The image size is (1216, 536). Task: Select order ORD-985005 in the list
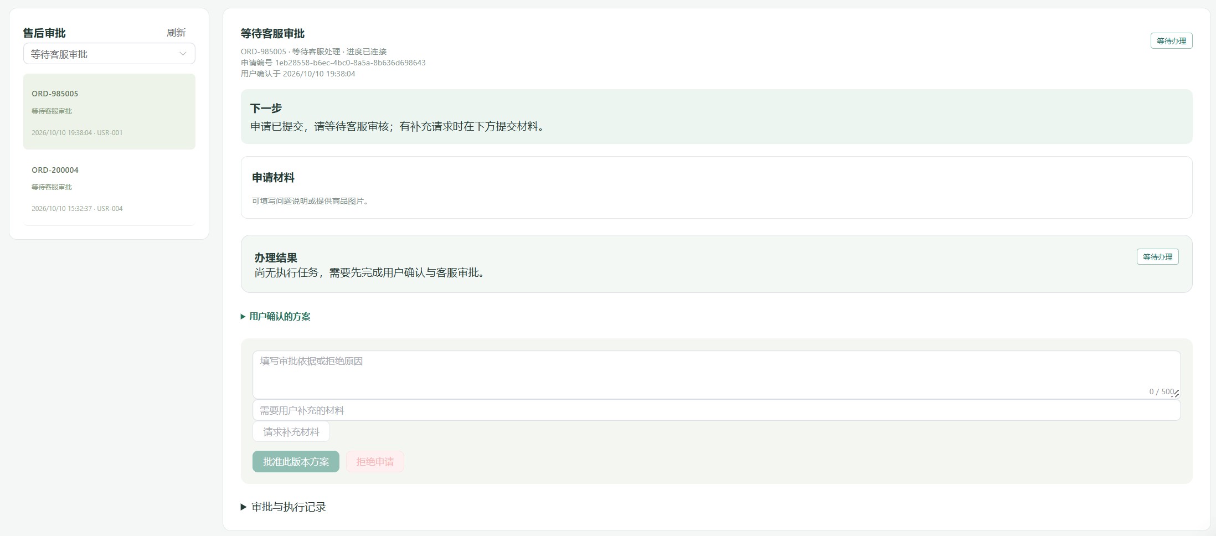click(x=109, y=112)
